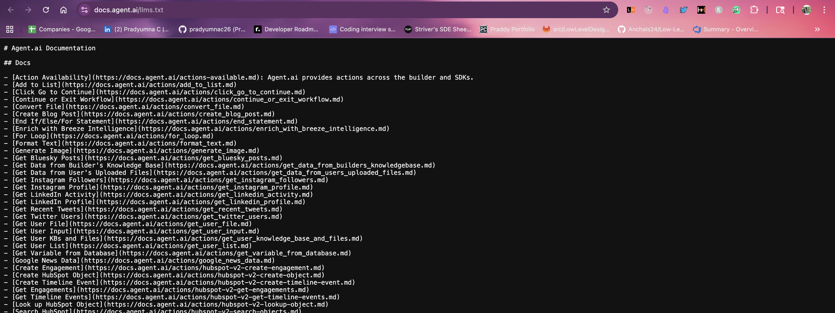Open the bookmarks apps grid
The height and width of the screenshot is (313, 835).
coord(10,29)
